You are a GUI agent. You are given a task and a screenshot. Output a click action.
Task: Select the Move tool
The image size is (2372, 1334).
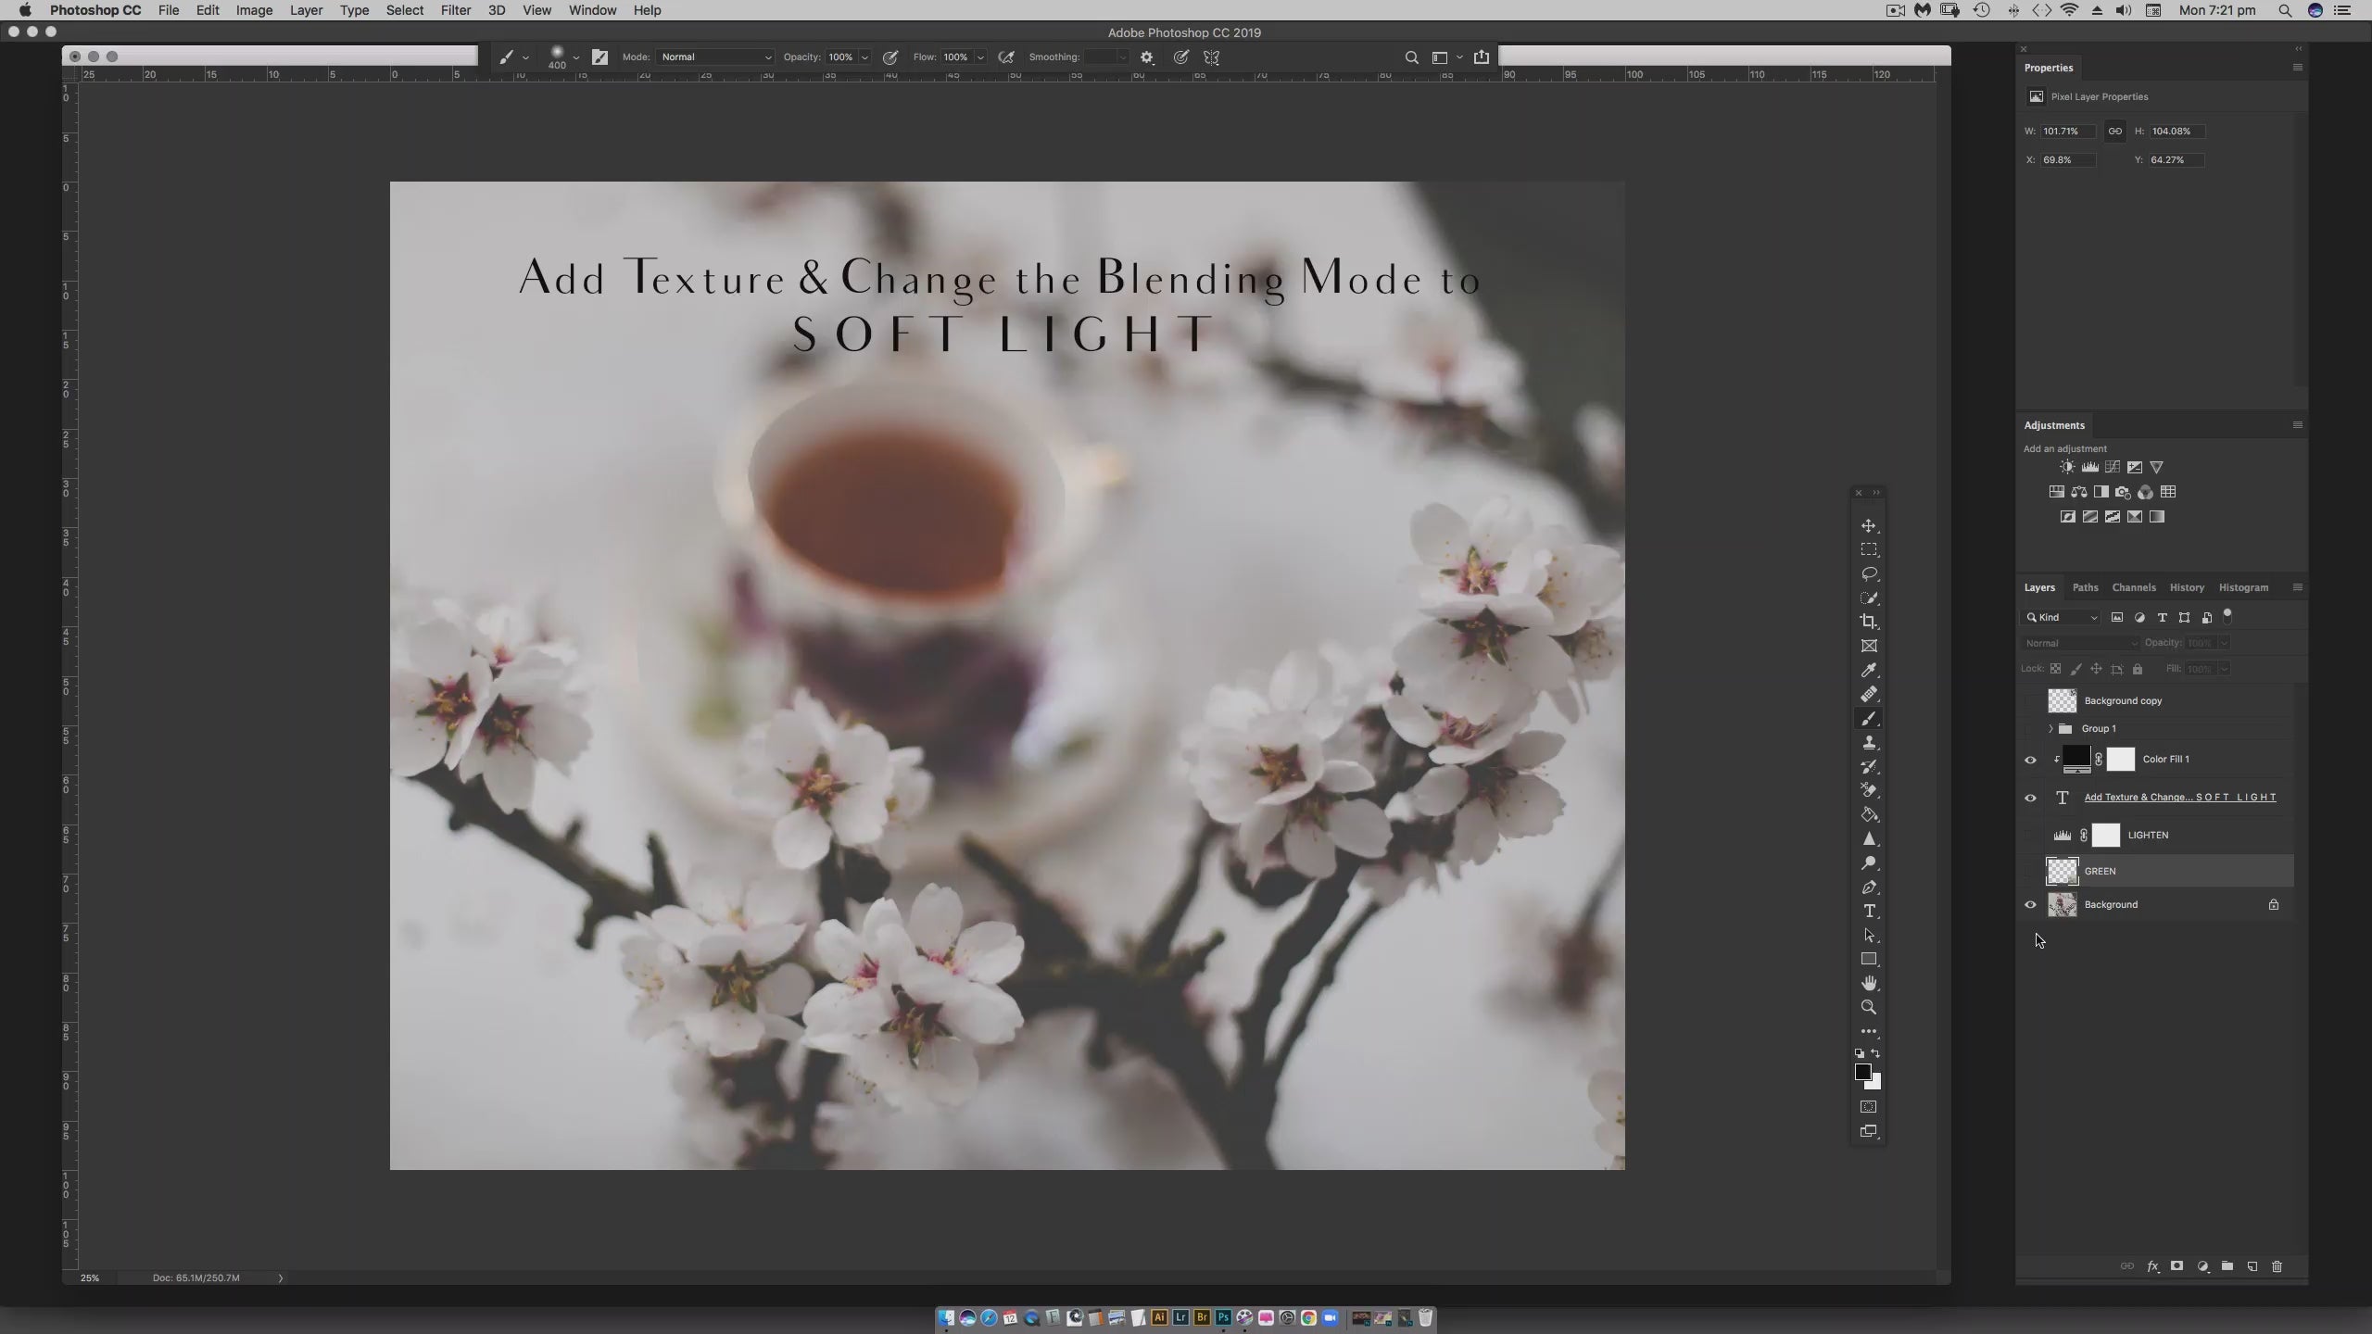click(x=1868, y=526)
